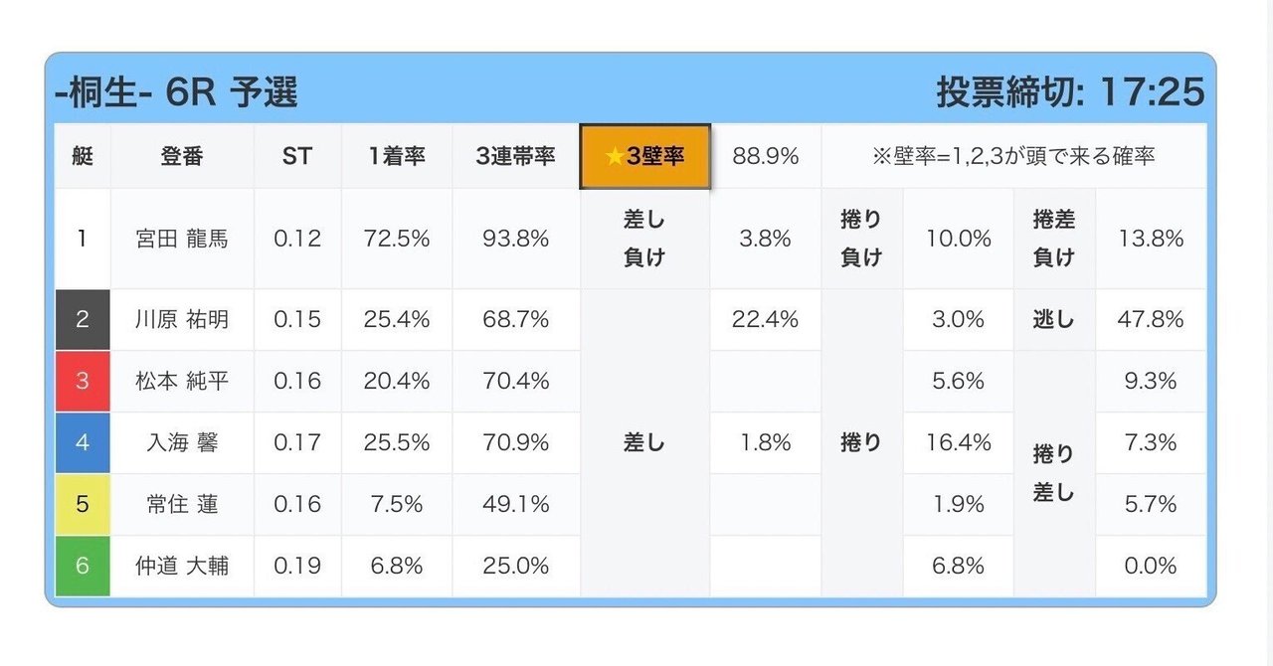Image resolution: width=1273 pixels, height=666 pixels.
Task: Click the 逃し 47.8% value cell
Action: [x=1151, y=319]
